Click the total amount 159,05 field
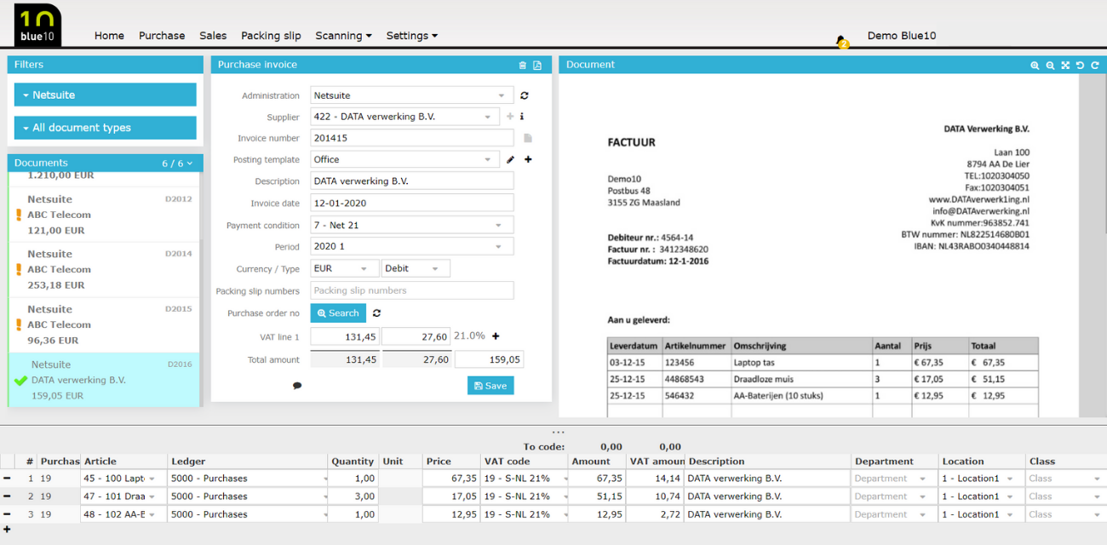The width and height of the screenshot is (1107, 545). coord(489,359)
